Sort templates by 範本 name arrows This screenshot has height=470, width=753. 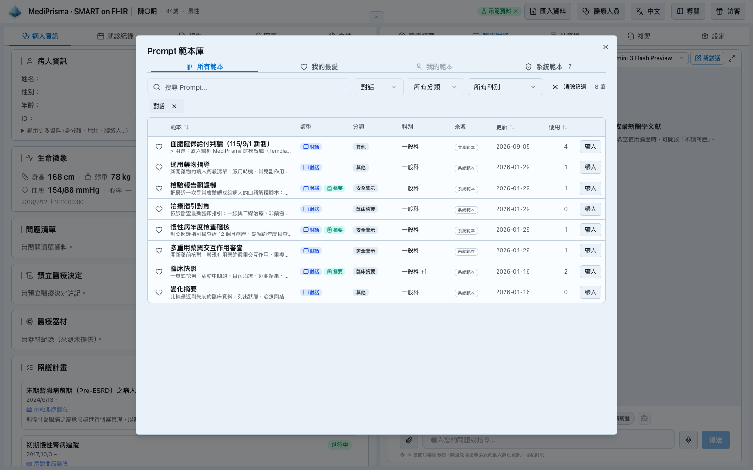click(186, 127)
